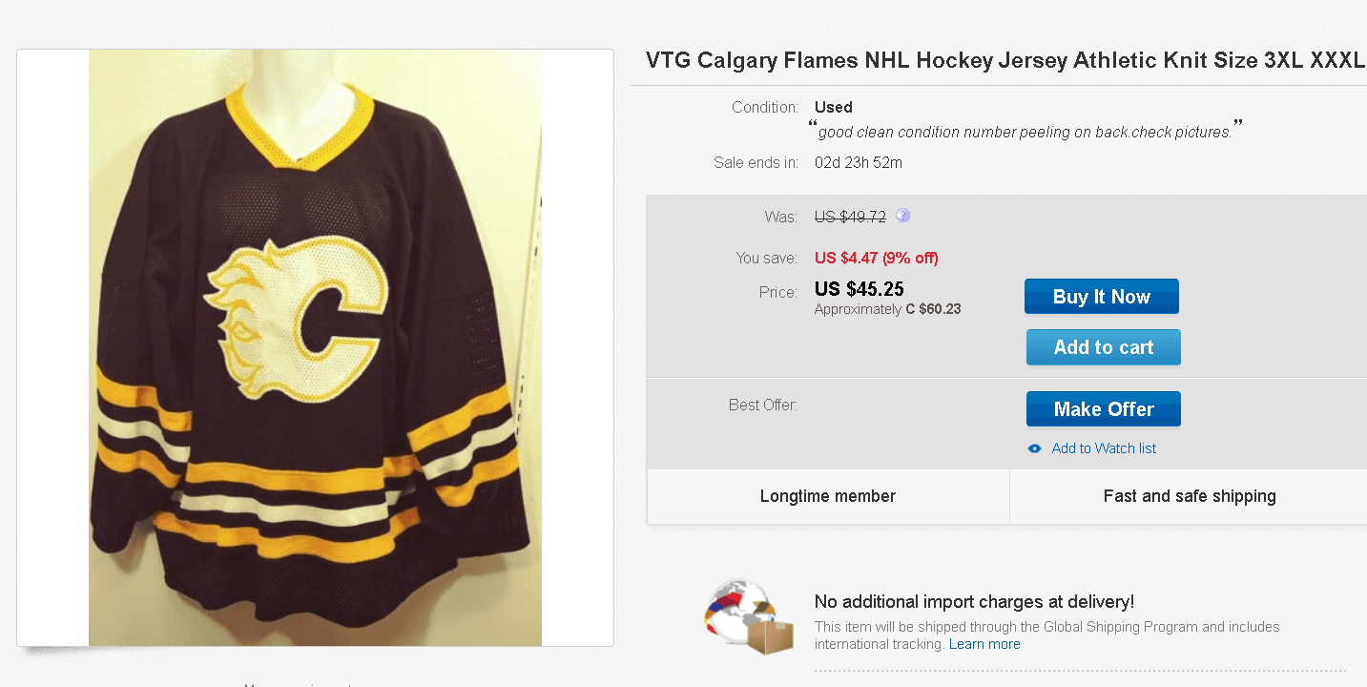Click the Used condition value
Image resolution: width=1367 pixels, height=687 pixels.
833,107
